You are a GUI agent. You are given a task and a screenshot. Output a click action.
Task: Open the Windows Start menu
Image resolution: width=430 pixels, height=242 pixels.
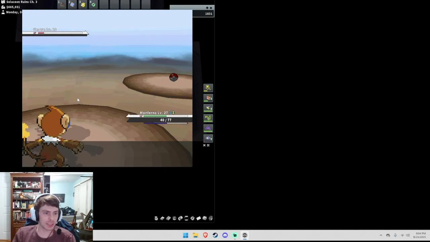pos(185,235)
